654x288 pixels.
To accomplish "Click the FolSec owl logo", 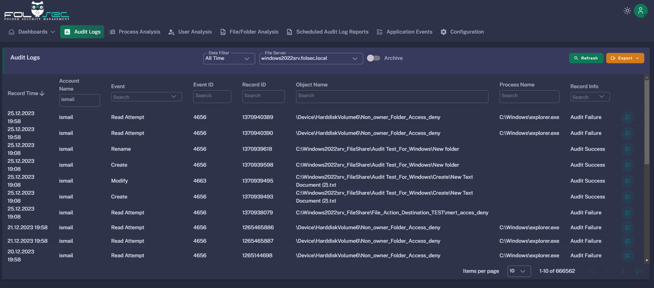I will tap(37, 11).
